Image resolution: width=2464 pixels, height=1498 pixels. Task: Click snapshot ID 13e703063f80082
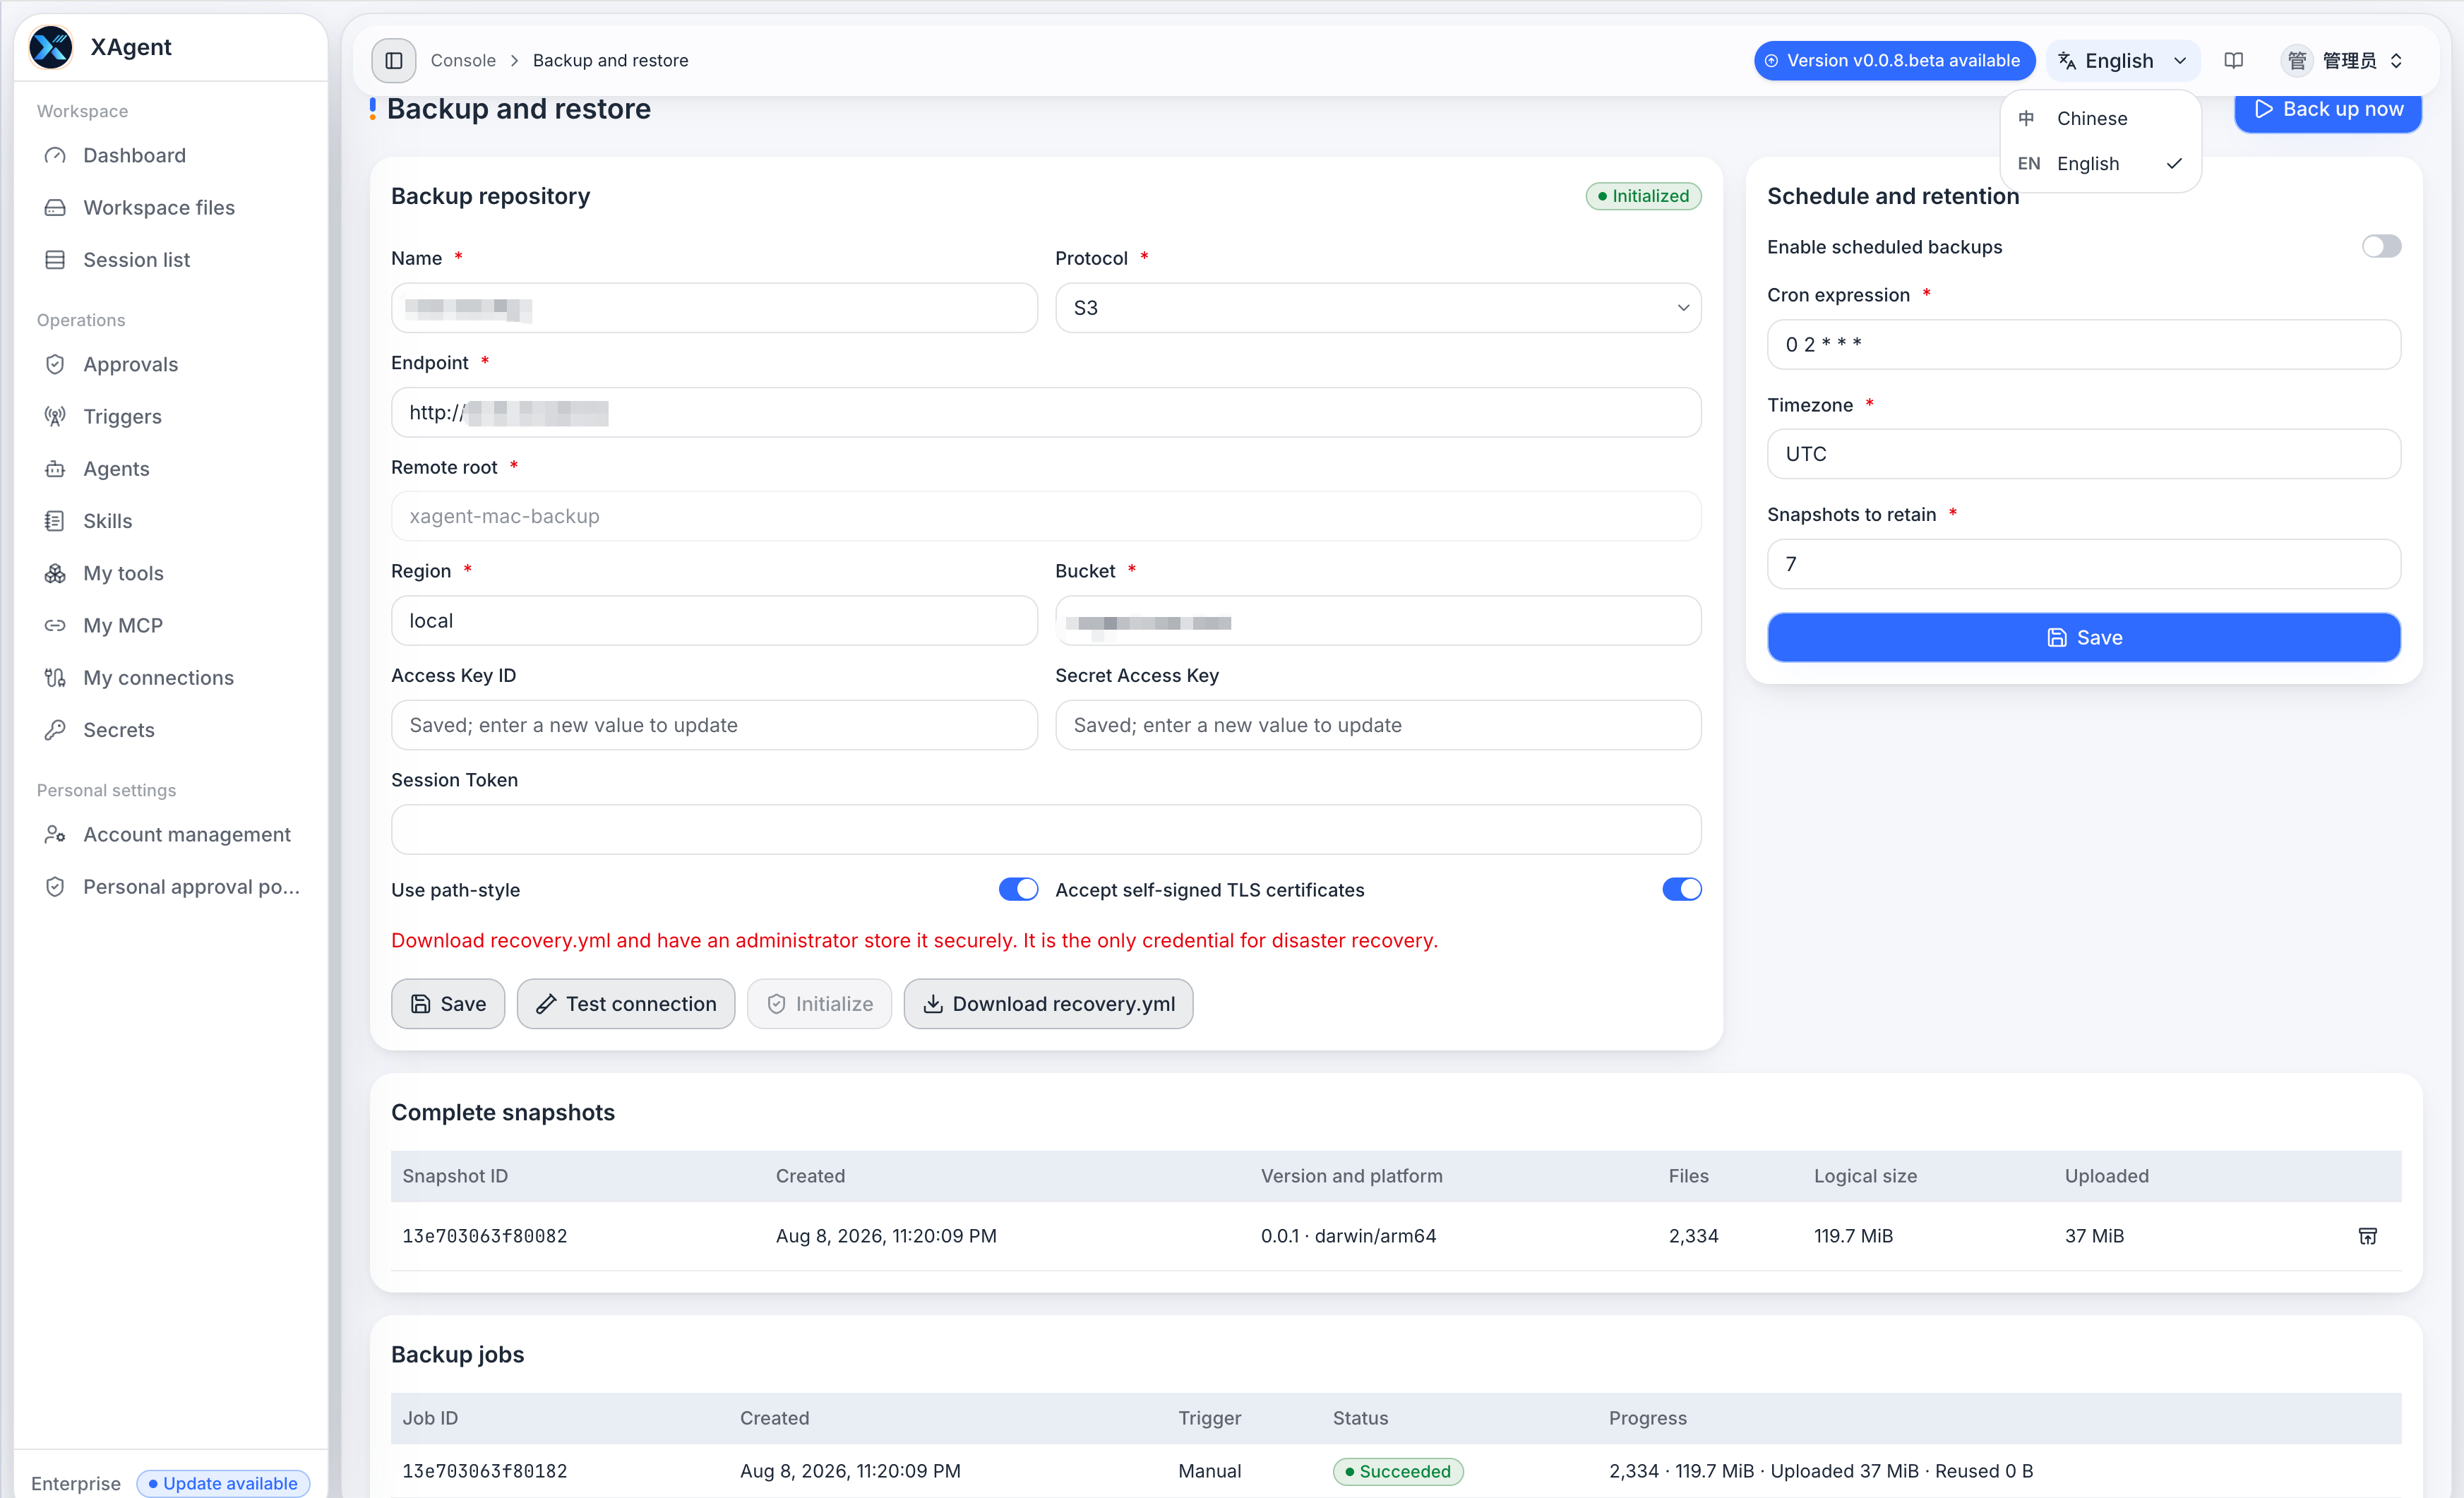click(484, 1236)
